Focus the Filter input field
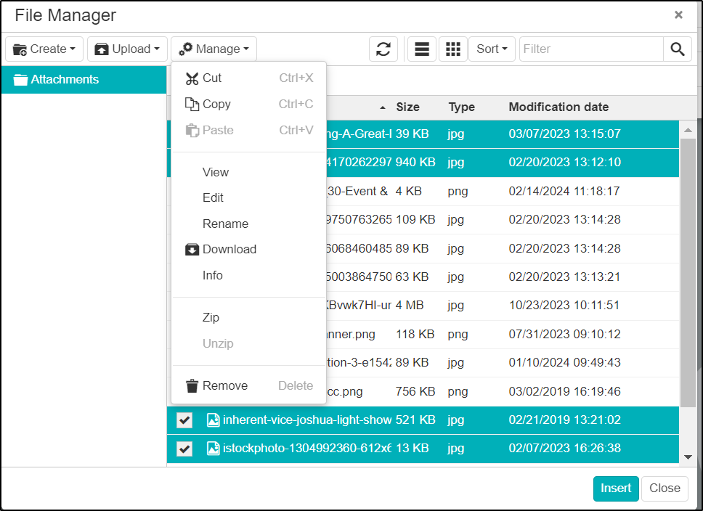703x511 pixels. click(591, 49)
